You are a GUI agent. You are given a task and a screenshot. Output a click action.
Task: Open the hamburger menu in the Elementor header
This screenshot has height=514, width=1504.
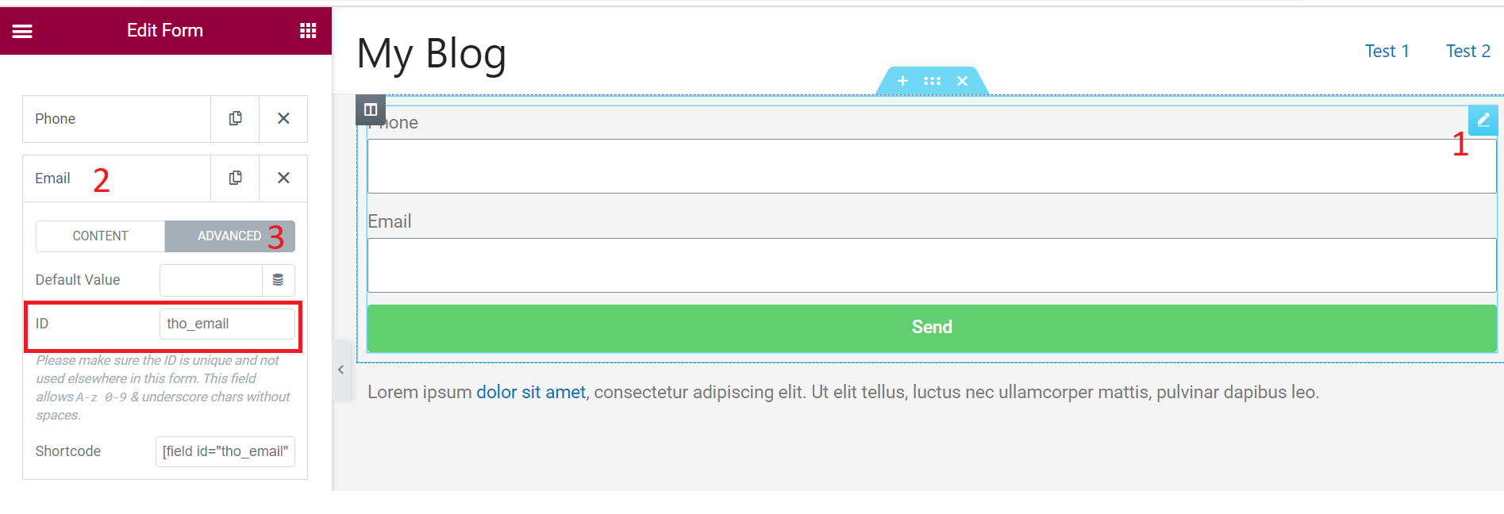click(22, 31)
